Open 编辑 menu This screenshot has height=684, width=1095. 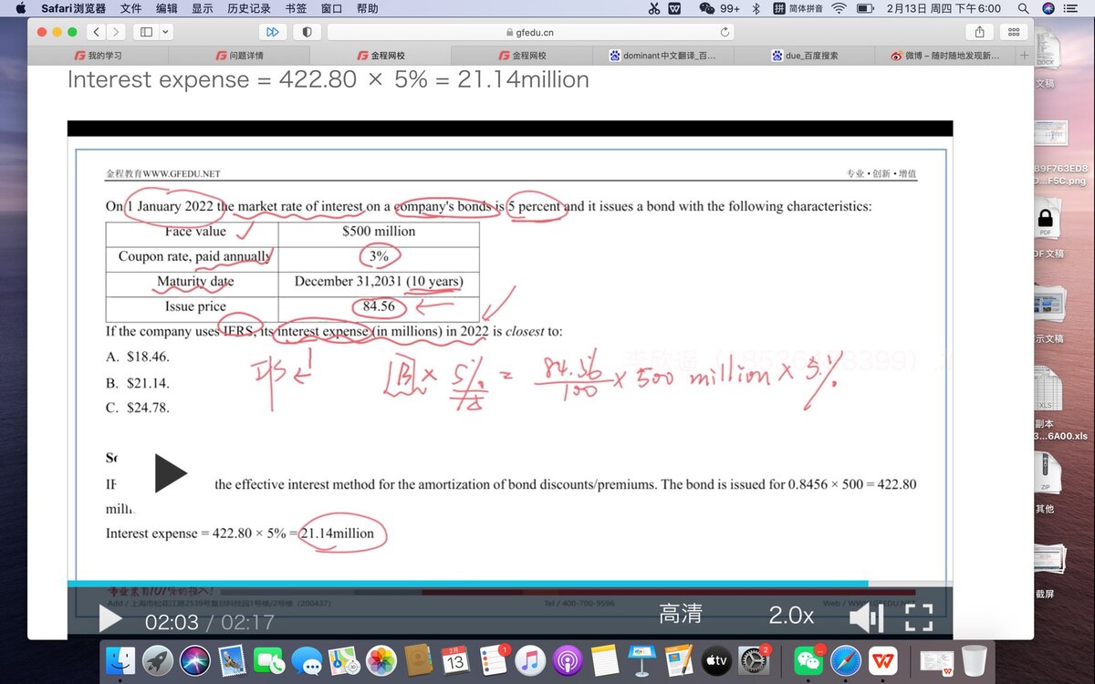(x=167, y=8)
